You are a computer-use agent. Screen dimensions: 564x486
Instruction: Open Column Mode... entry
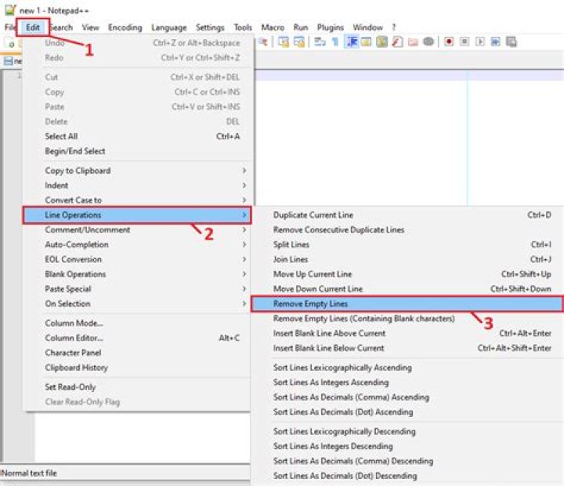pyautogui.click(x=137, y=323)
